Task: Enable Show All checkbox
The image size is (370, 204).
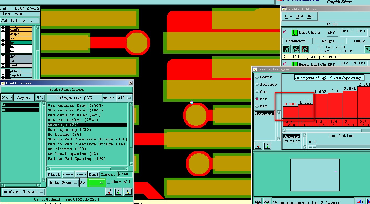Action: click(x=109, y=182)
